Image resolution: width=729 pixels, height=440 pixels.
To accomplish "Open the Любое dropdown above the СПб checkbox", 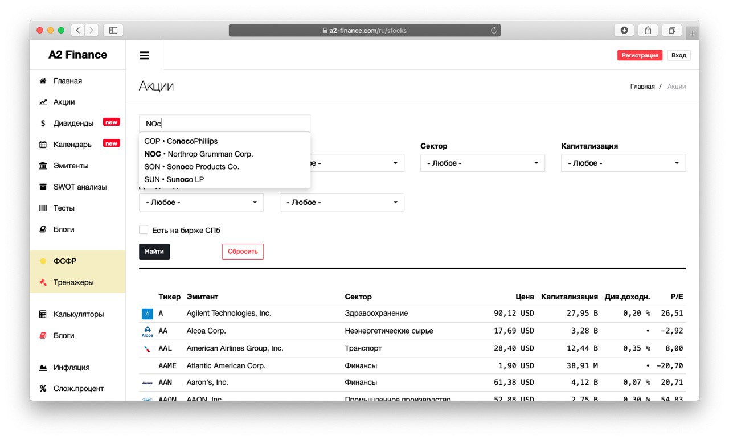I will point(201,202).
